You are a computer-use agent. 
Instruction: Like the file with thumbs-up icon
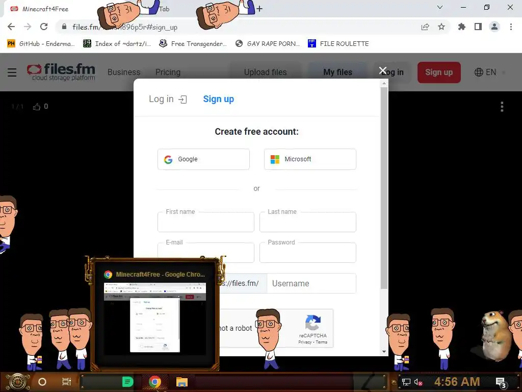pos(37,107)
